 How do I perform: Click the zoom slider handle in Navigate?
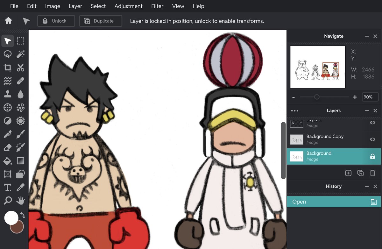pos(317,97)
